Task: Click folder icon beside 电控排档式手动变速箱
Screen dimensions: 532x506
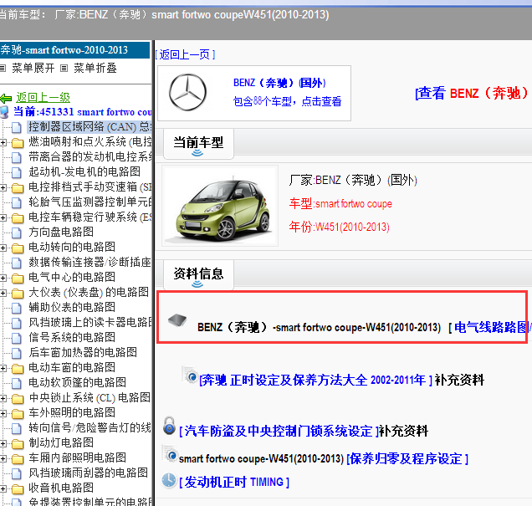Action: coord(18,188)
